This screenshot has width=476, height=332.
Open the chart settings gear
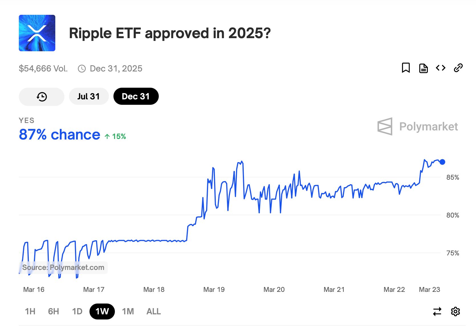456,311
